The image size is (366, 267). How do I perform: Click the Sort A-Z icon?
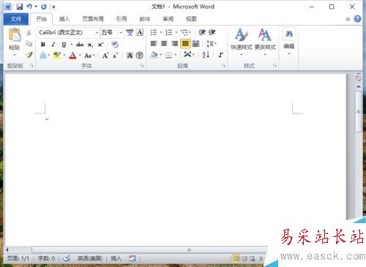[x=206, y=54]
